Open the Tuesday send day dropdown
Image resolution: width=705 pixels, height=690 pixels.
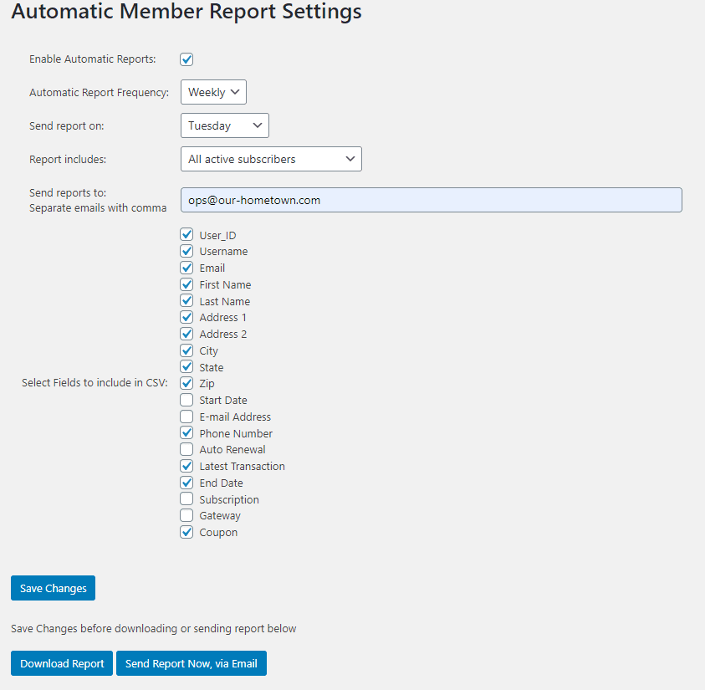point(225,125)
